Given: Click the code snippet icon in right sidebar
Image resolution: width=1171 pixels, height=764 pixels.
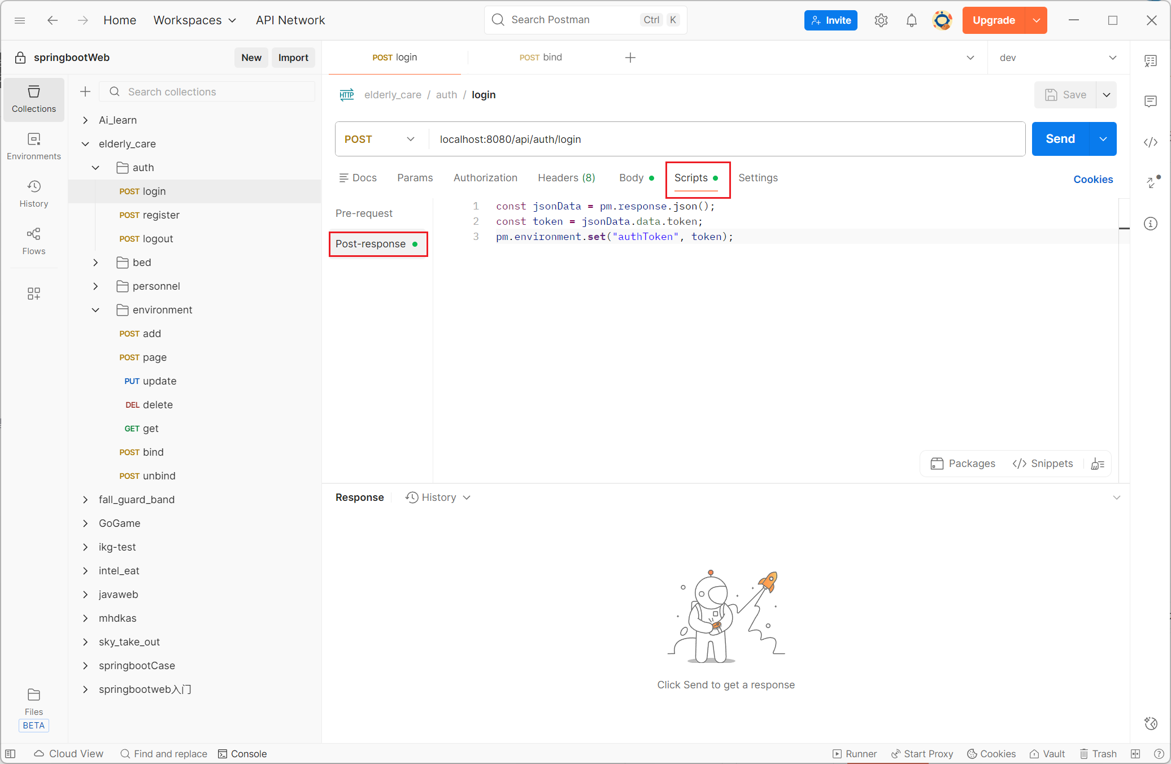Looking at the screenshot, I should click(x=1151, y=142).
